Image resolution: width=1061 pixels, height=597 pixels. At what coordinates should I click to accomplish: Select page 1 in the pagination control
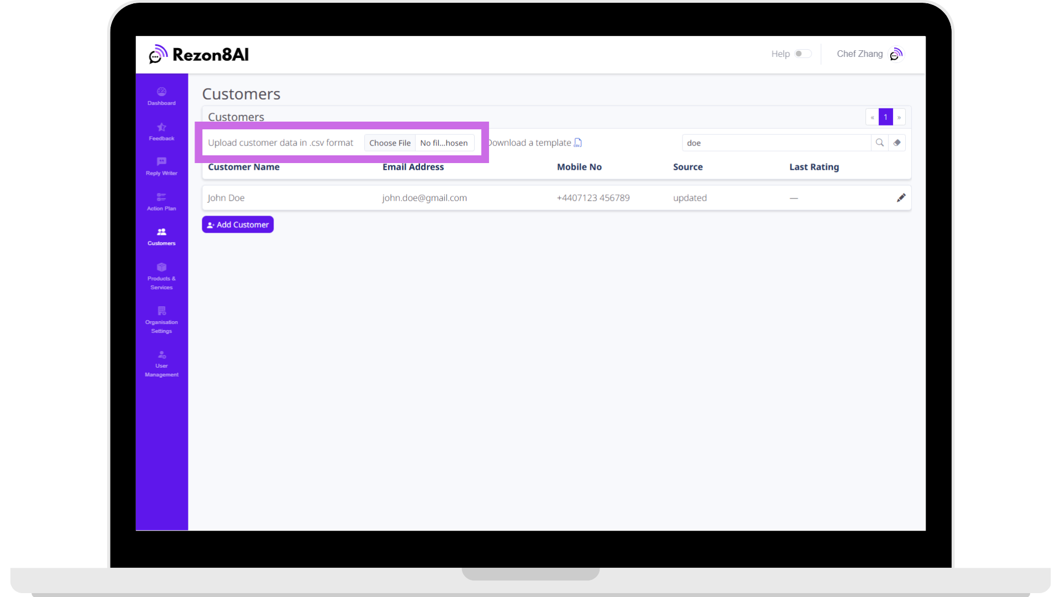point(885,117)
